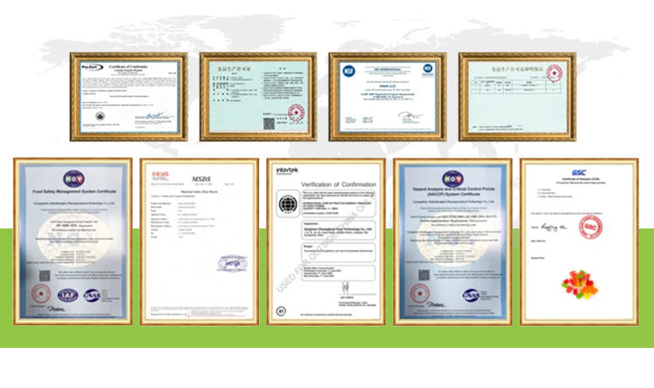
Task: Click the 'Verification of Confirmation' title
Action: 338,184
